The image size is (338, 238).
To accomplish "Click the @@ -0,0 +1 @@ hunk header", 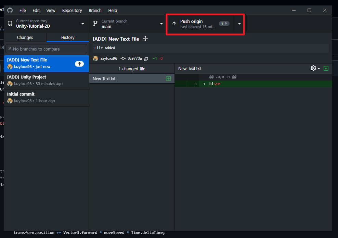I will [x=223, y=77].
